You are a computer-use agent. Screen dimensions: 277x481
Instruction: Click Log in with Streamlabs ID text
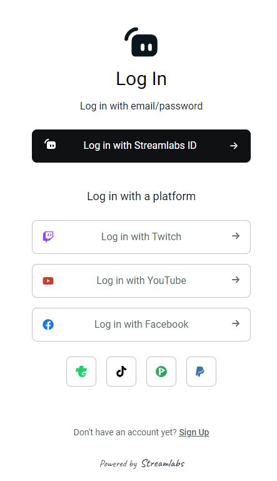[140, 145]
